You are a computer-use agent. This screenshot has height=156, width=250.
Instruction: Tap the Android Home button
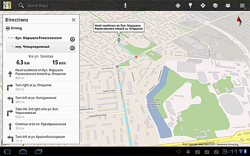point(23,151)
